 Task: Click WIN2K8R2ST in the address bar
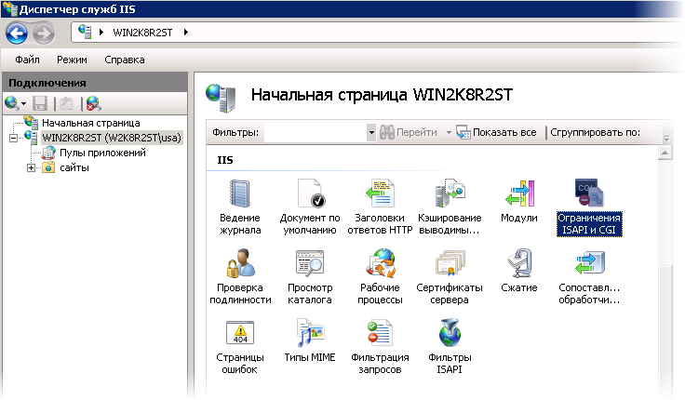point(142,33)
